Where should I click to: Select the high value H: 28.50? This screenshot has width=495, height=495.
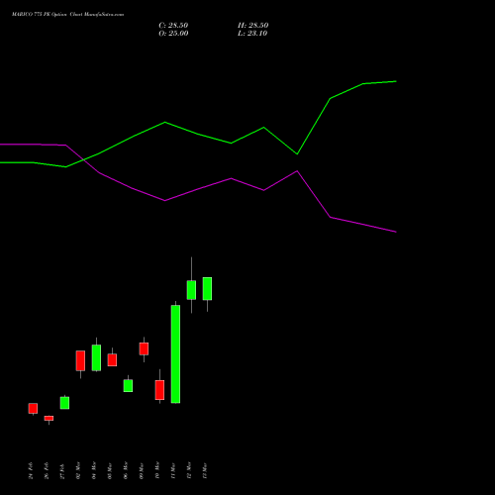click(252, 26)
